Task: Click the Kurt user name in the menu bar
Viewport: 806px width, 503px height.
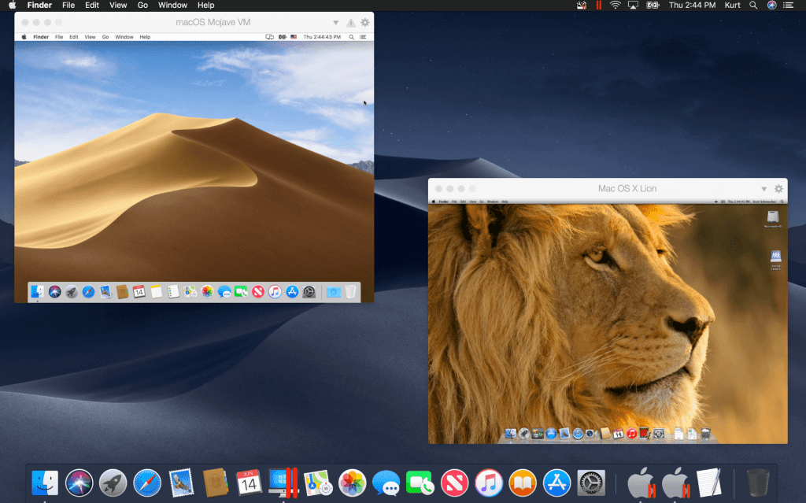Action: tap(732, 6)
